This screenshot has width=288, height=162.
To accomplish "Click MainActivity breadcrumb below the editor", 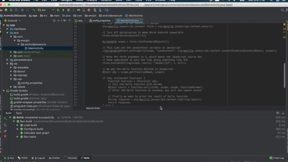I will click(93, 108).
